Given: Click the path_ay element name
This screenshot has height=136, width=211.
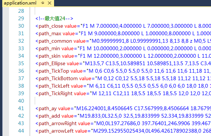Looking at the screenshot, I should pyautogui.click(x=48, y=109).
